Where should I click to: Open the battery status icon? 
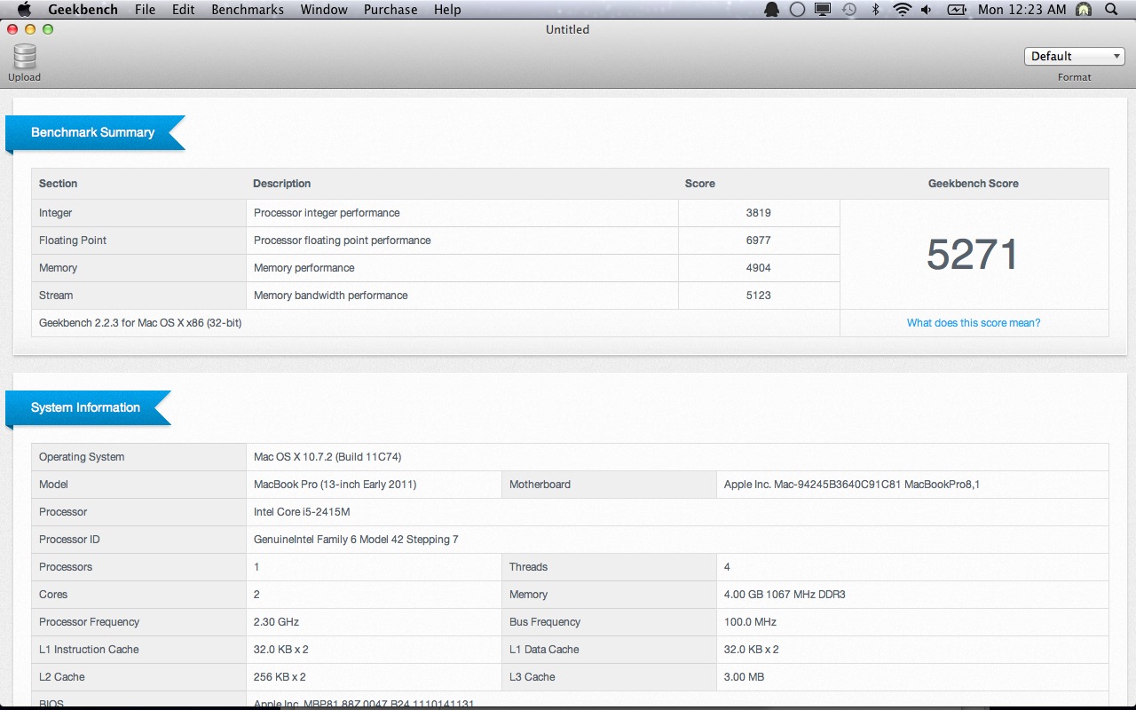click(957, 10)
